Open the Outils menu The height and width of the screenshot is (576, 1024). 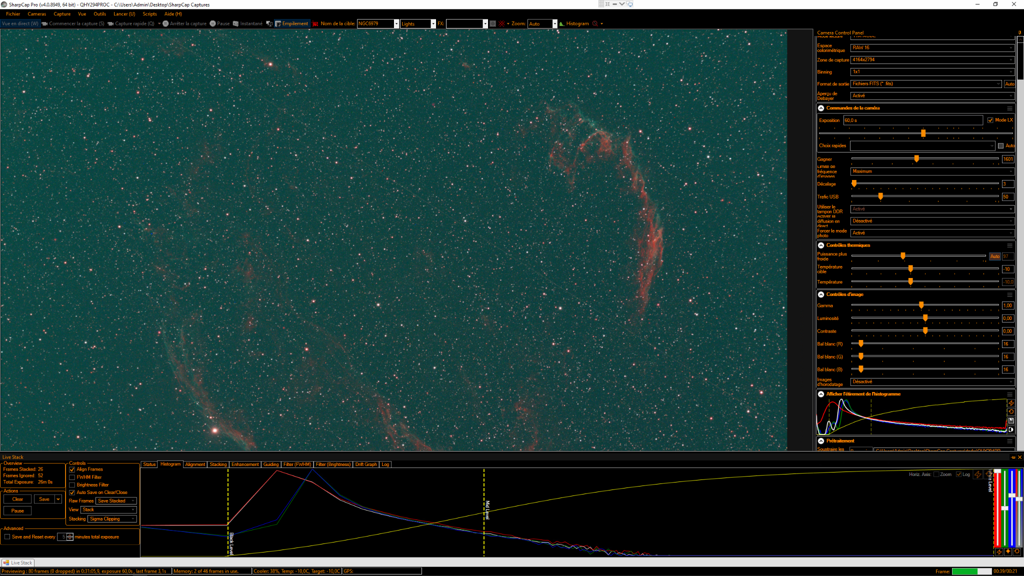coord(100,14)
